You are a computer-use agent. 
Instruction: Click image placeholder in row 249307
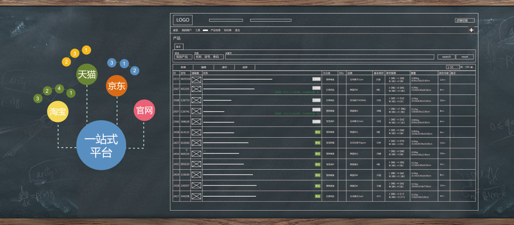pyautogui.click(x=196, y=185)
